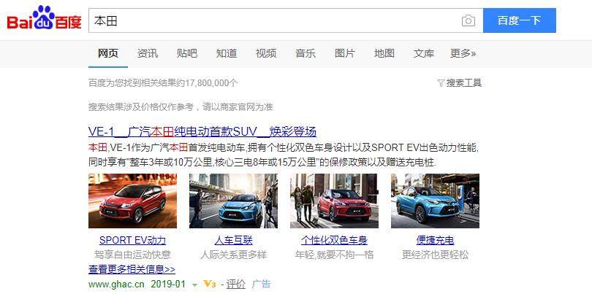
Task: Click the camera image search icon
Action: coord(468,21)
